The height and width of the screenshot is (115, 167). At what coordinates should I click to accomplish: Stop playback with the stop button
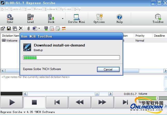coord(34,102)
